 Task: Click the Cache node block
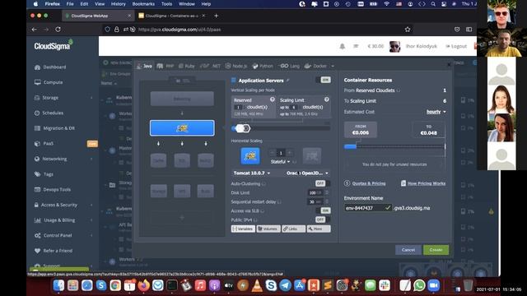[158, 160]
